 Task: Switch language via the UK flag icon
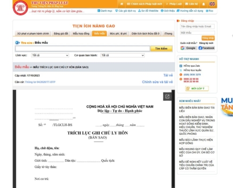pos(212,4)
